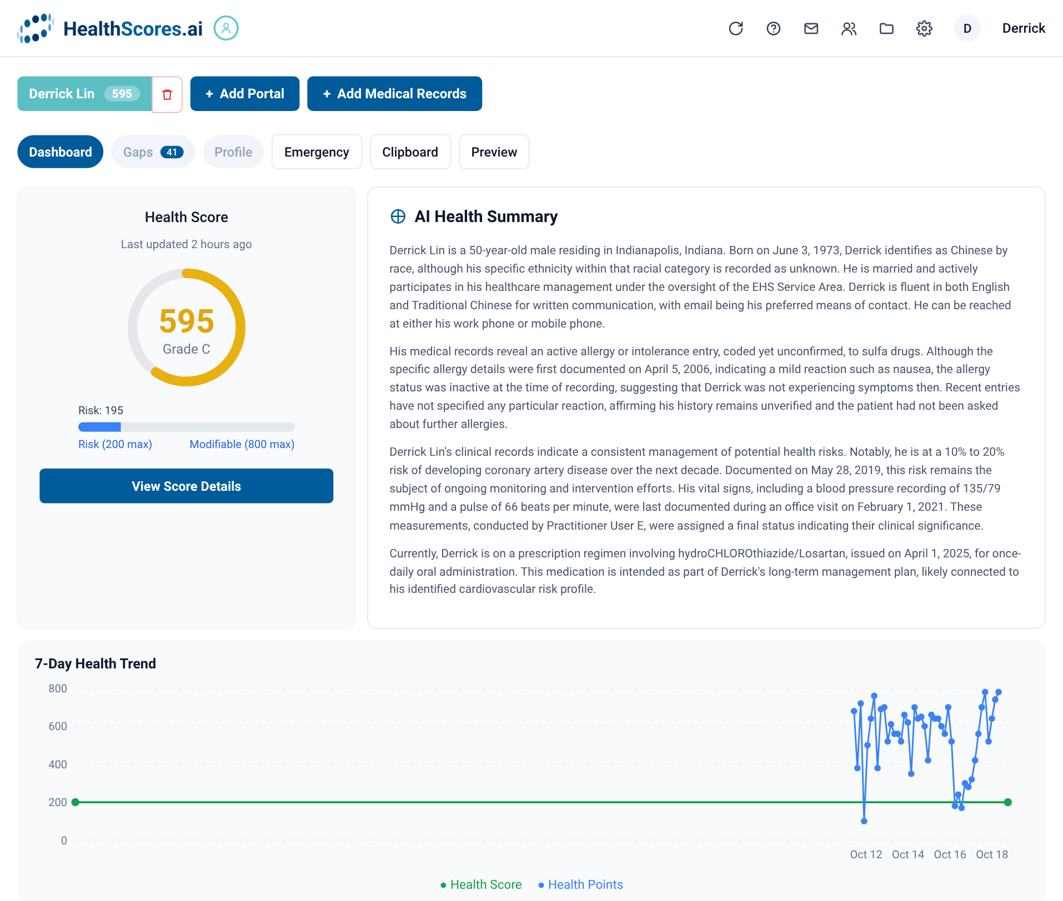This screenshot has width=1063, height=901.
Task: Open the mail envelope icon
Action: tap(811, 28)
